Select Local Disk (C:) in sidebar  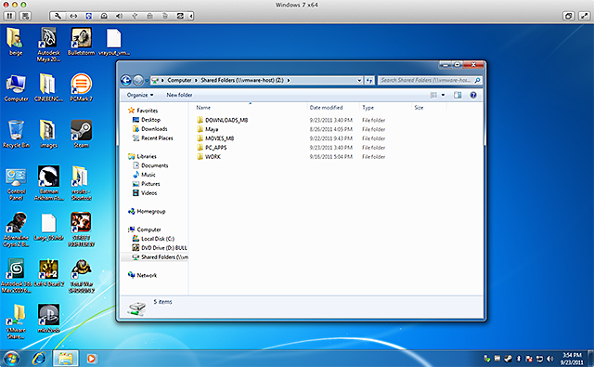tap(153, 239)
